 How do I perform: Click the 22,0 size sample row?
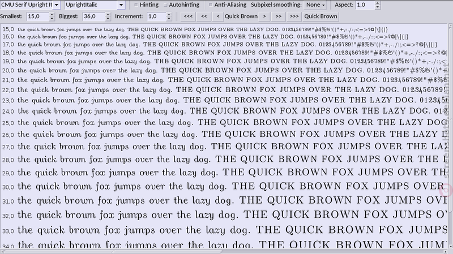click(224, 90)
